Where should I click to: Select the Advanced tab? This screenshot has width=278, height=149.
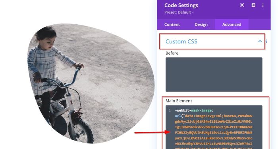pos(232,25)
